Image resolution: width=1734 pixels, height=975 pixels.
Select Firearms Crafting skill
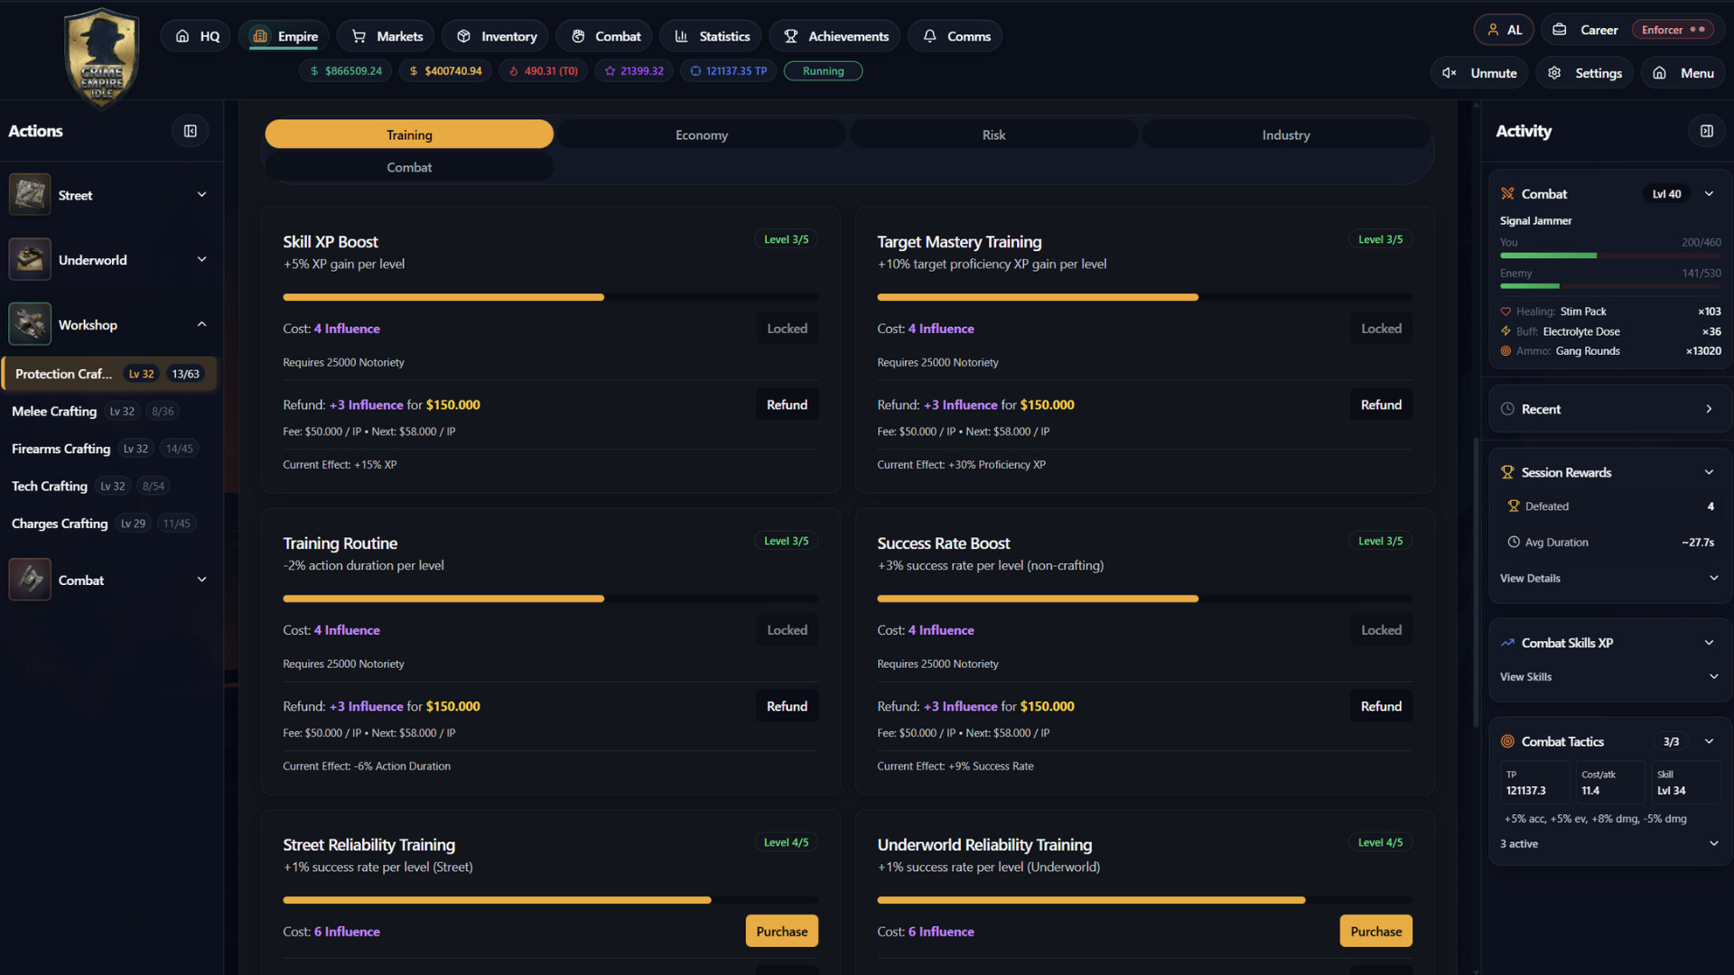tap(61, 449)
